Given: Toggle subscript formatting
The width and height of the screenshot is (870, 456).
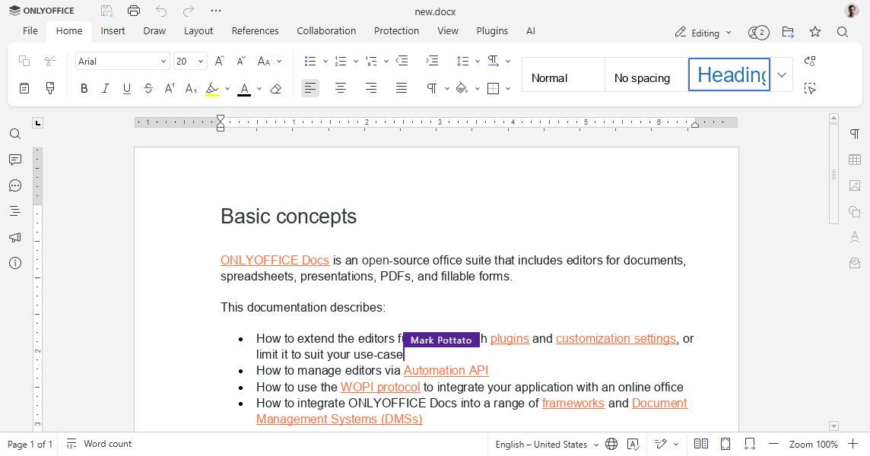Looking at the screenshot, I should coord(191,88).
